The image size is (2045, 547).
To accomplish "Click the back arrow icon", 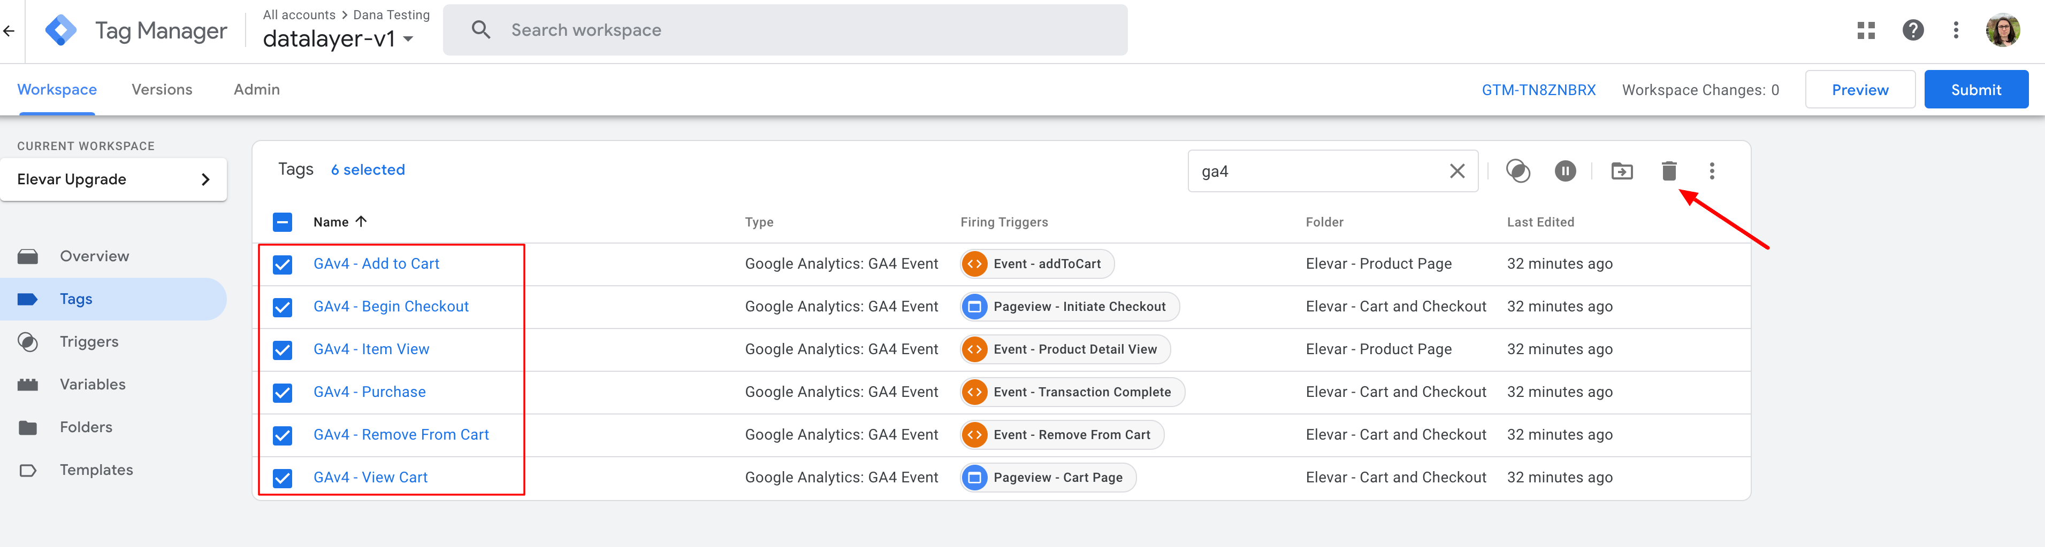I will (10, 31).
